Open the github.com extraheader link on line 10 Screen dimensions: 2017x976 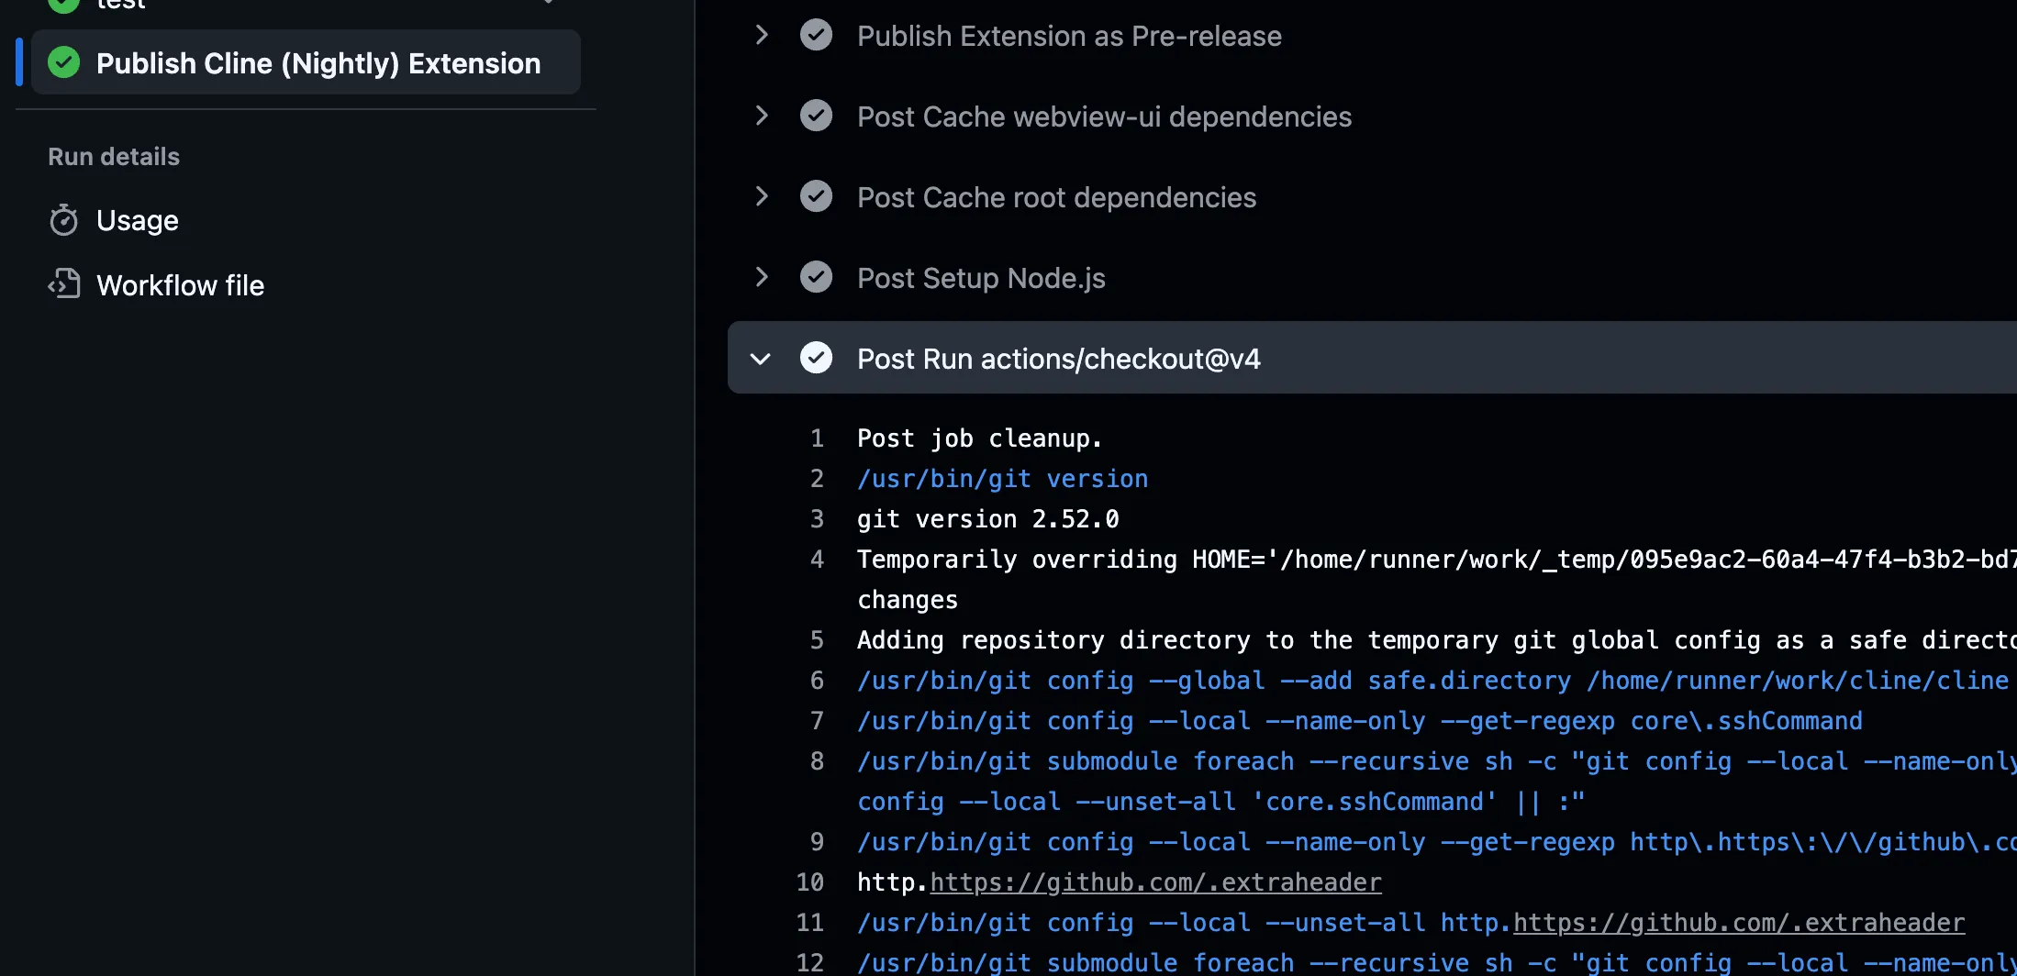1155,882
